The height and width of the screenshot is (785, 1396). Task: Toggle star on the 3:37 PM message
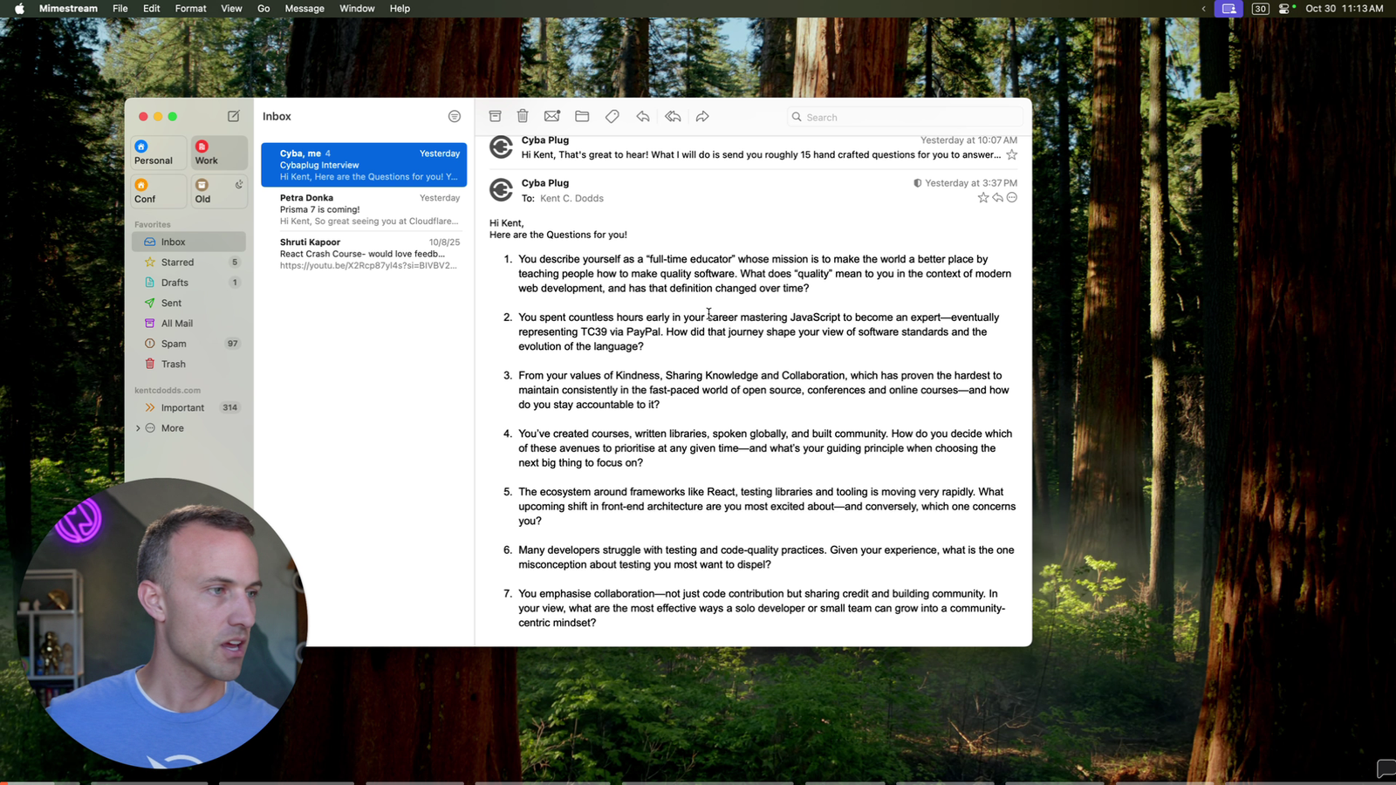pyautogui.click(x=983, y=198)
